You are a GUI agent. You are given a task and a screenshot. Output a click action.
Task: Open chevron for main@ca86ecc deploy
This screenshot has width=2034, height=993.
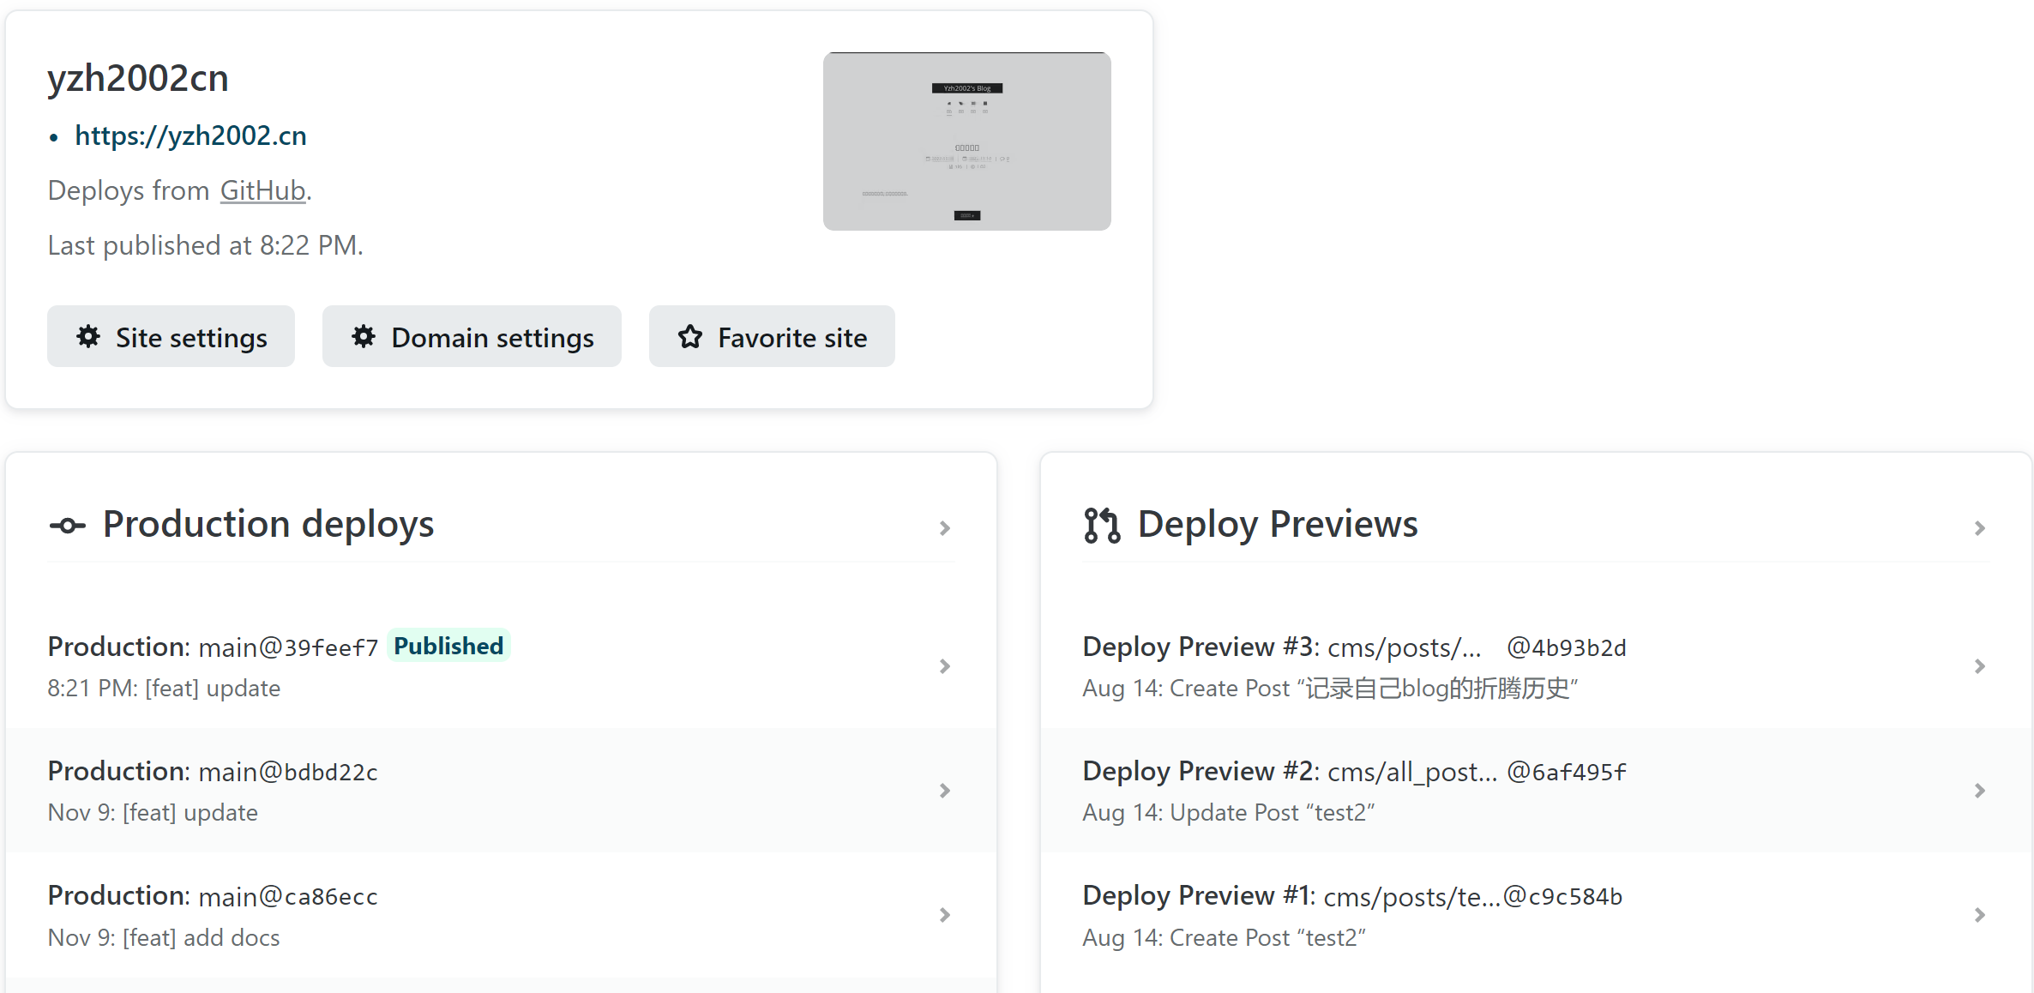click(x=944, y=915)
